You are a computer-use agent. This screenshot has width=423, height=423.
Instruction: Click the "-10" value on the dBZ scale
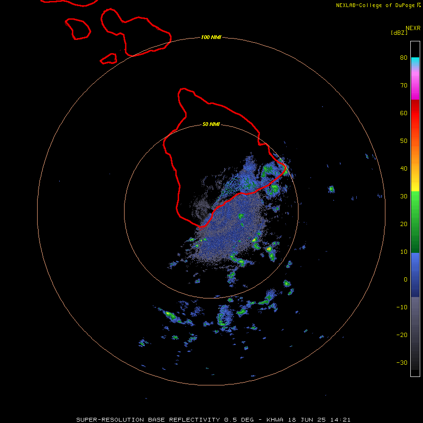pyautogui.click(x=402, y=307)
